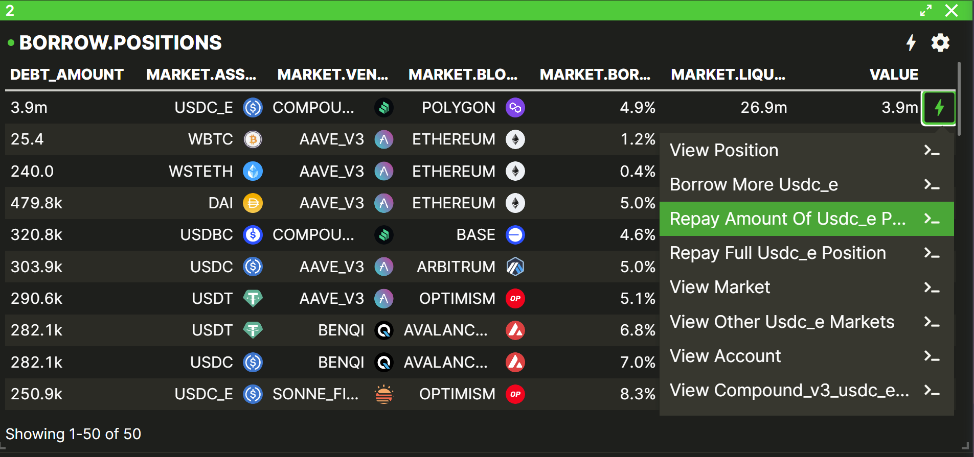Viewport: 974px width, 457px height.
Task: Sort by the MARKET.BOR... column header
Action: click(x=595, y=75)
